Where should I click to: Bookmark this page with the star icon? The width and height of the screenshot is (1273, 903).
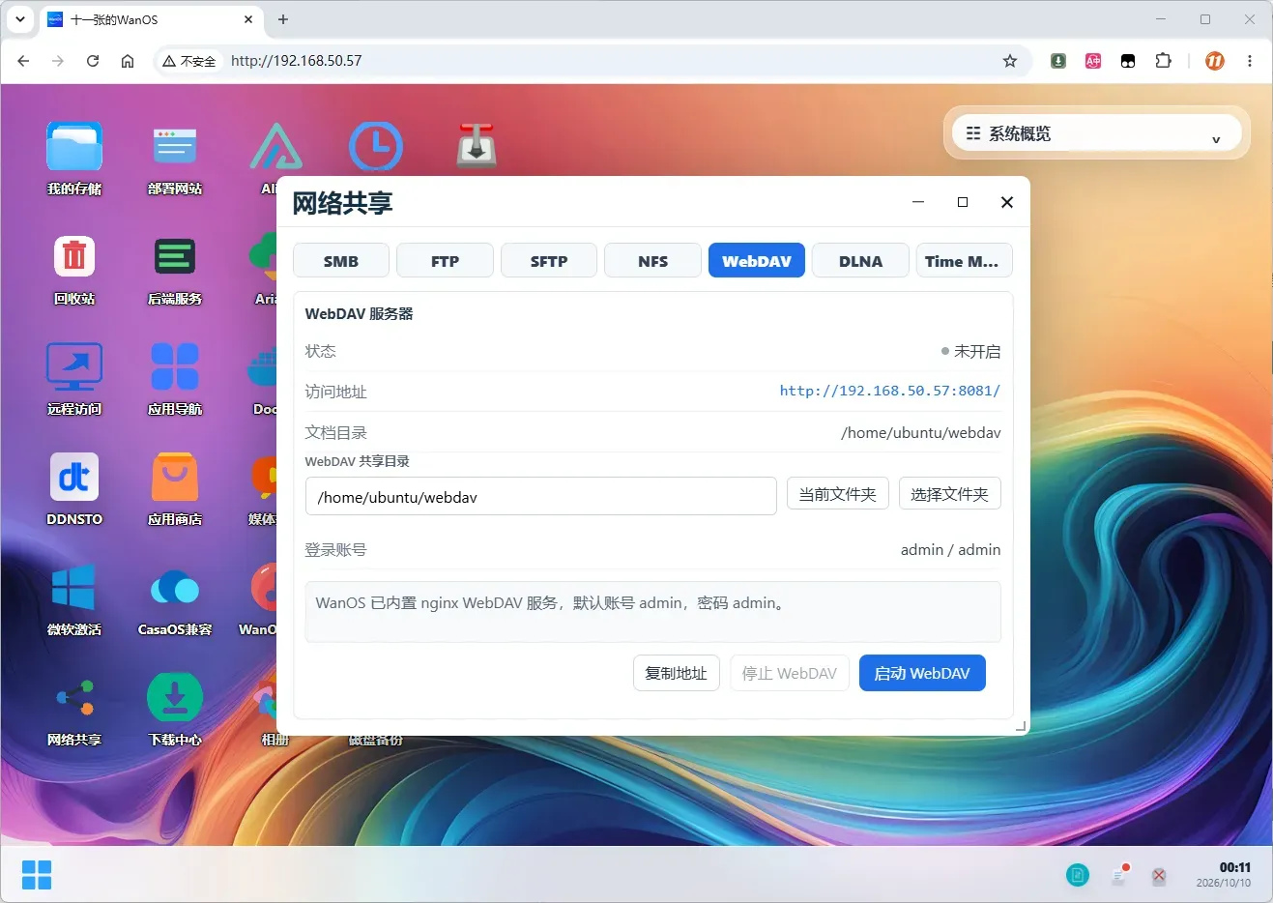click(1010, 61)
